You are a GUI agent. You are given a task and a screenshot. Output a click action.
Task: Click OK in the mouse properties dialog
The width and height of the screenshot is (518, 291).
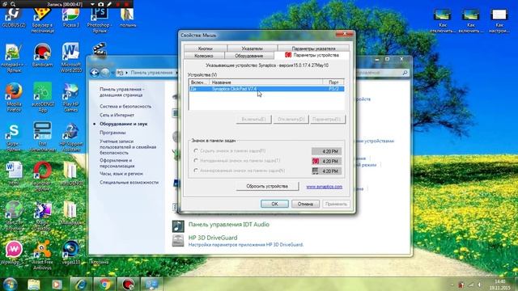[x=274, y=204]
